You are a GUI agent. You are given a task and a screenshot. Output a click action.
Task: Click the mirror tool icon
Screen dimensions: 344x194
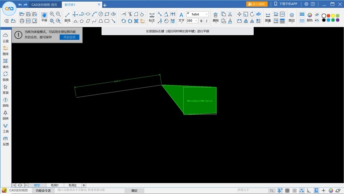[x=252, y=21]
